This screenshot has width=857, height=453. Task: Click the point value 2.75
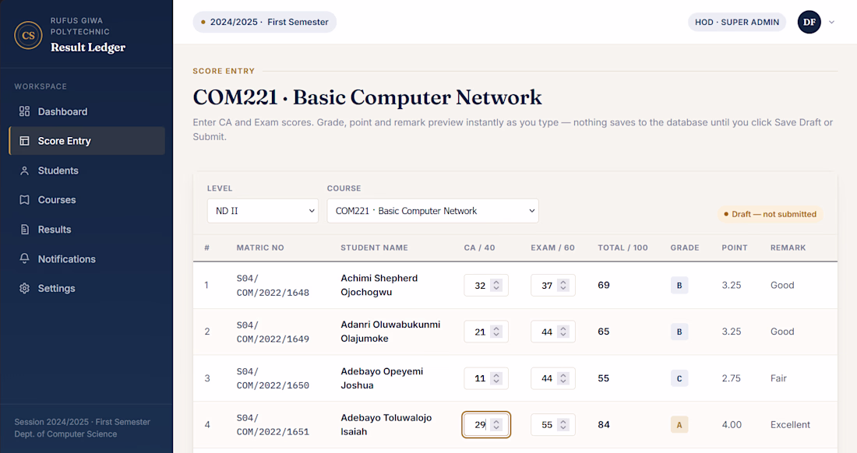point(732,378)
